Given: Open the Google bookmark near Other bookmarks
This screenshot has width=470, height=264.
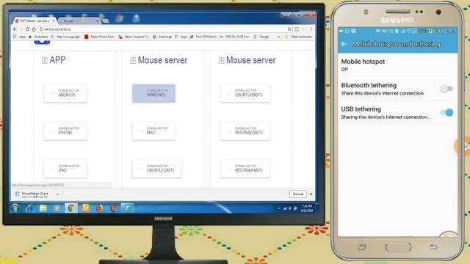Looking at the screenshot, I should pyautogui.click(x=261, y=37).
